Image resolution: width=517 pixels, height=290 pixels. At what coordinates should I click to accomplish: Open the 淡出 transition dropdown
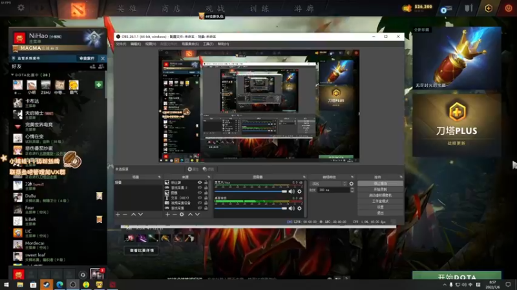(x=328, y=184)
